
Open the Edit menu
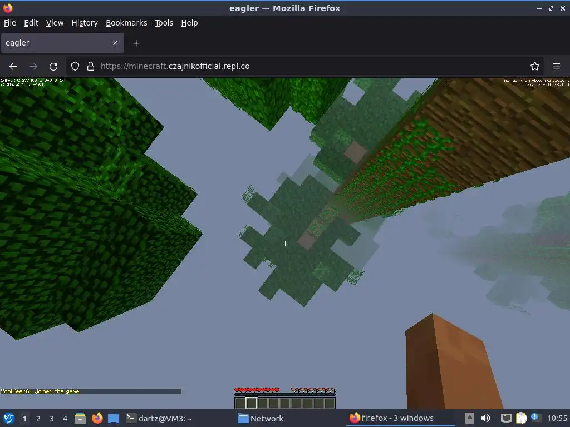[31, 23]
